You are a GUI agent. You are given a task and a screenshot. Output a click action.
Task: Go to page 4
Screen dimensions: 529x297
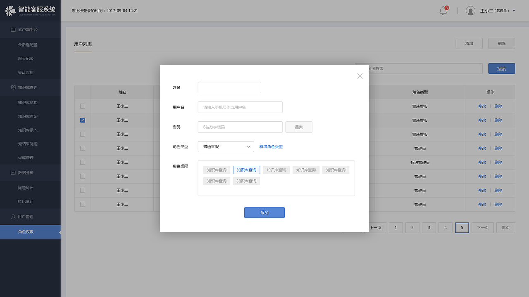[x=446, y=228]
